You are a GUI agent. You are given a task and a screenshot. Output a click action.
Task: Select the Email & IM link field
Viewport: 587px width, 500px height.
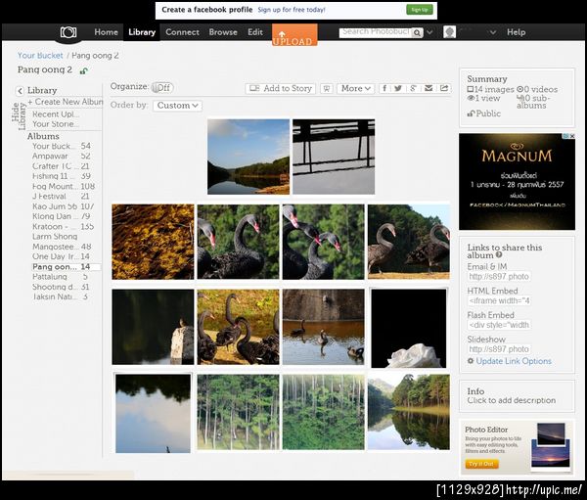499,277
